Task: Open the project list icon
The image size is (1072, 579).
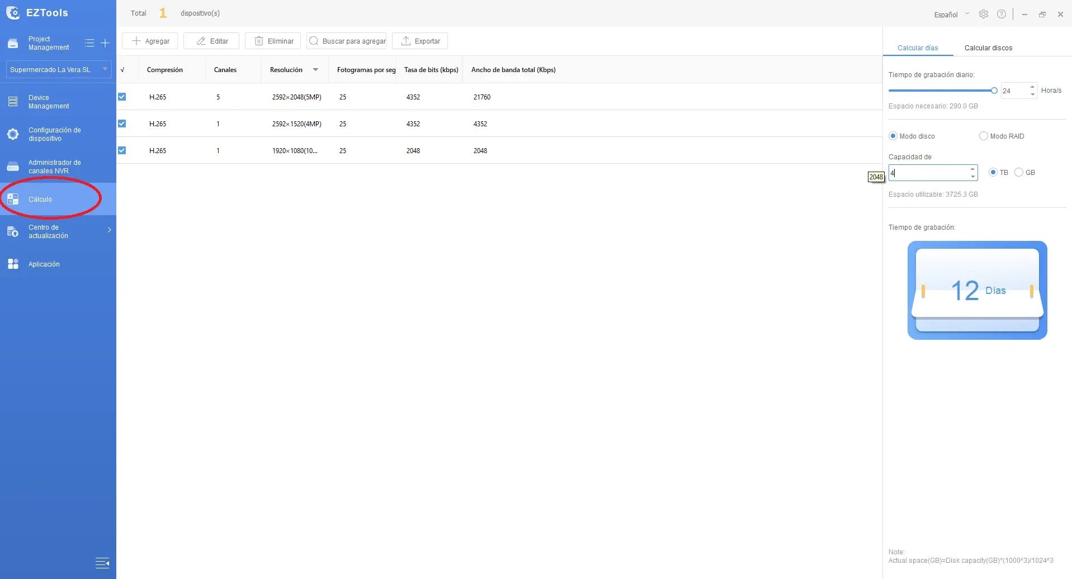Action: (x=89, y=43)
